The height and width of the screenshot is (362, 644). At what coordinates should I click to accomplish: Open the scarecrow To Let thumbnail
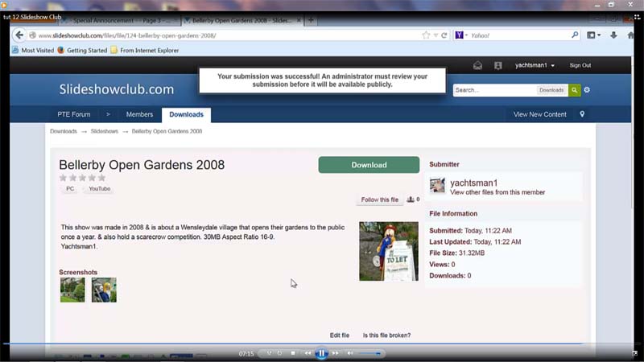389,251
